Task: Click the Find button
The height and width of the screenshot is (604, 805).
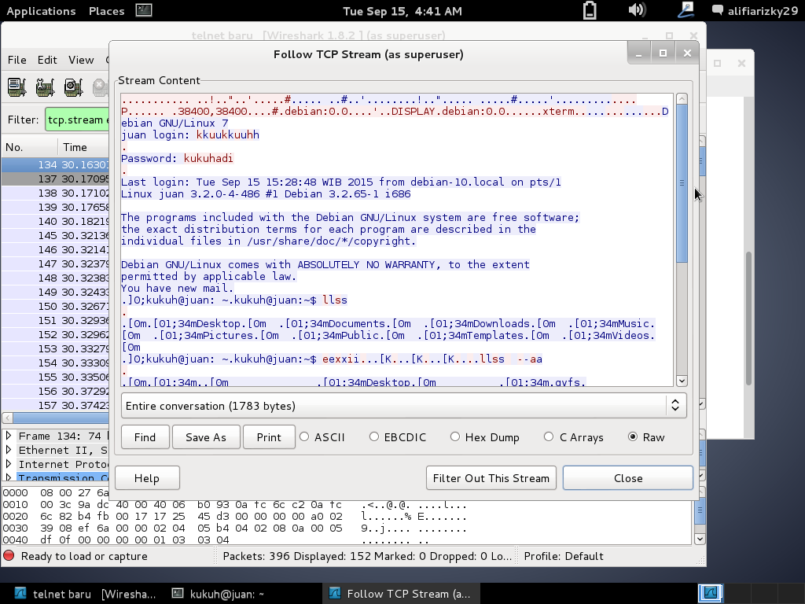Action: coord(145,437)
